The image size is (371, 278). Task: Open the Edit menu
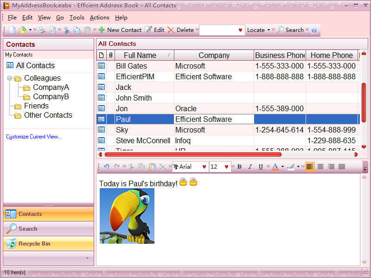tap(27, 18)
